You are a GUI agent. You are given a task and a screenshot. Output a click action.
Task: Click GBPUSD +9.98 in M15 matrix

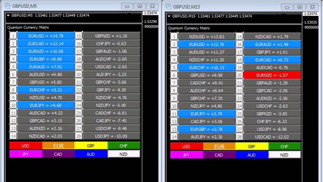[207, 75]
